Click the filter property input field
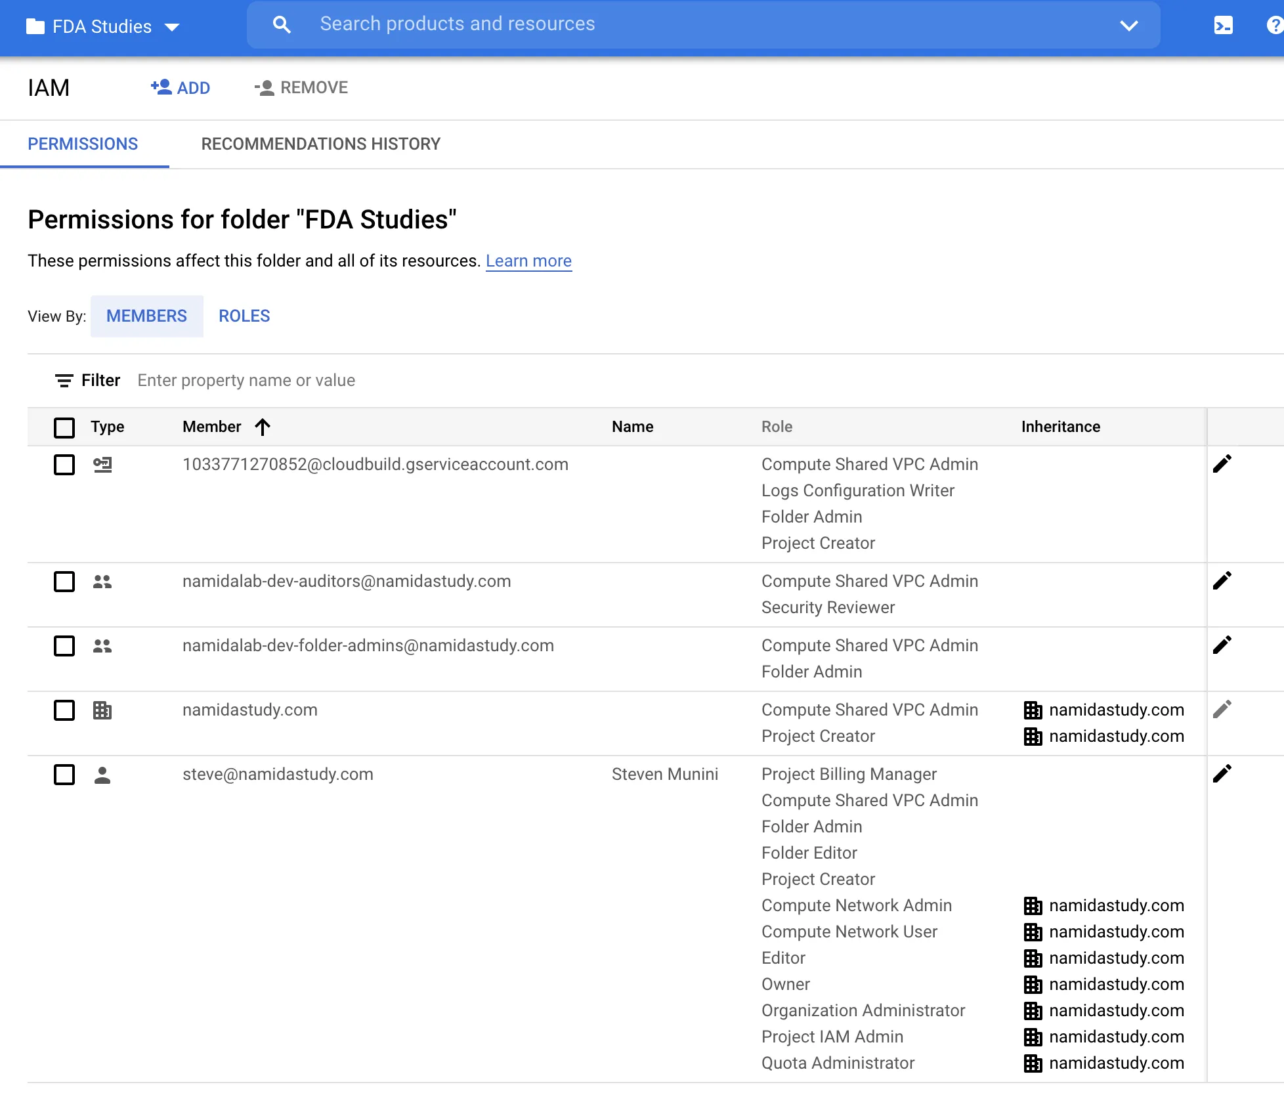This screenshot has height=1116, width=1284. click(246, 381)
